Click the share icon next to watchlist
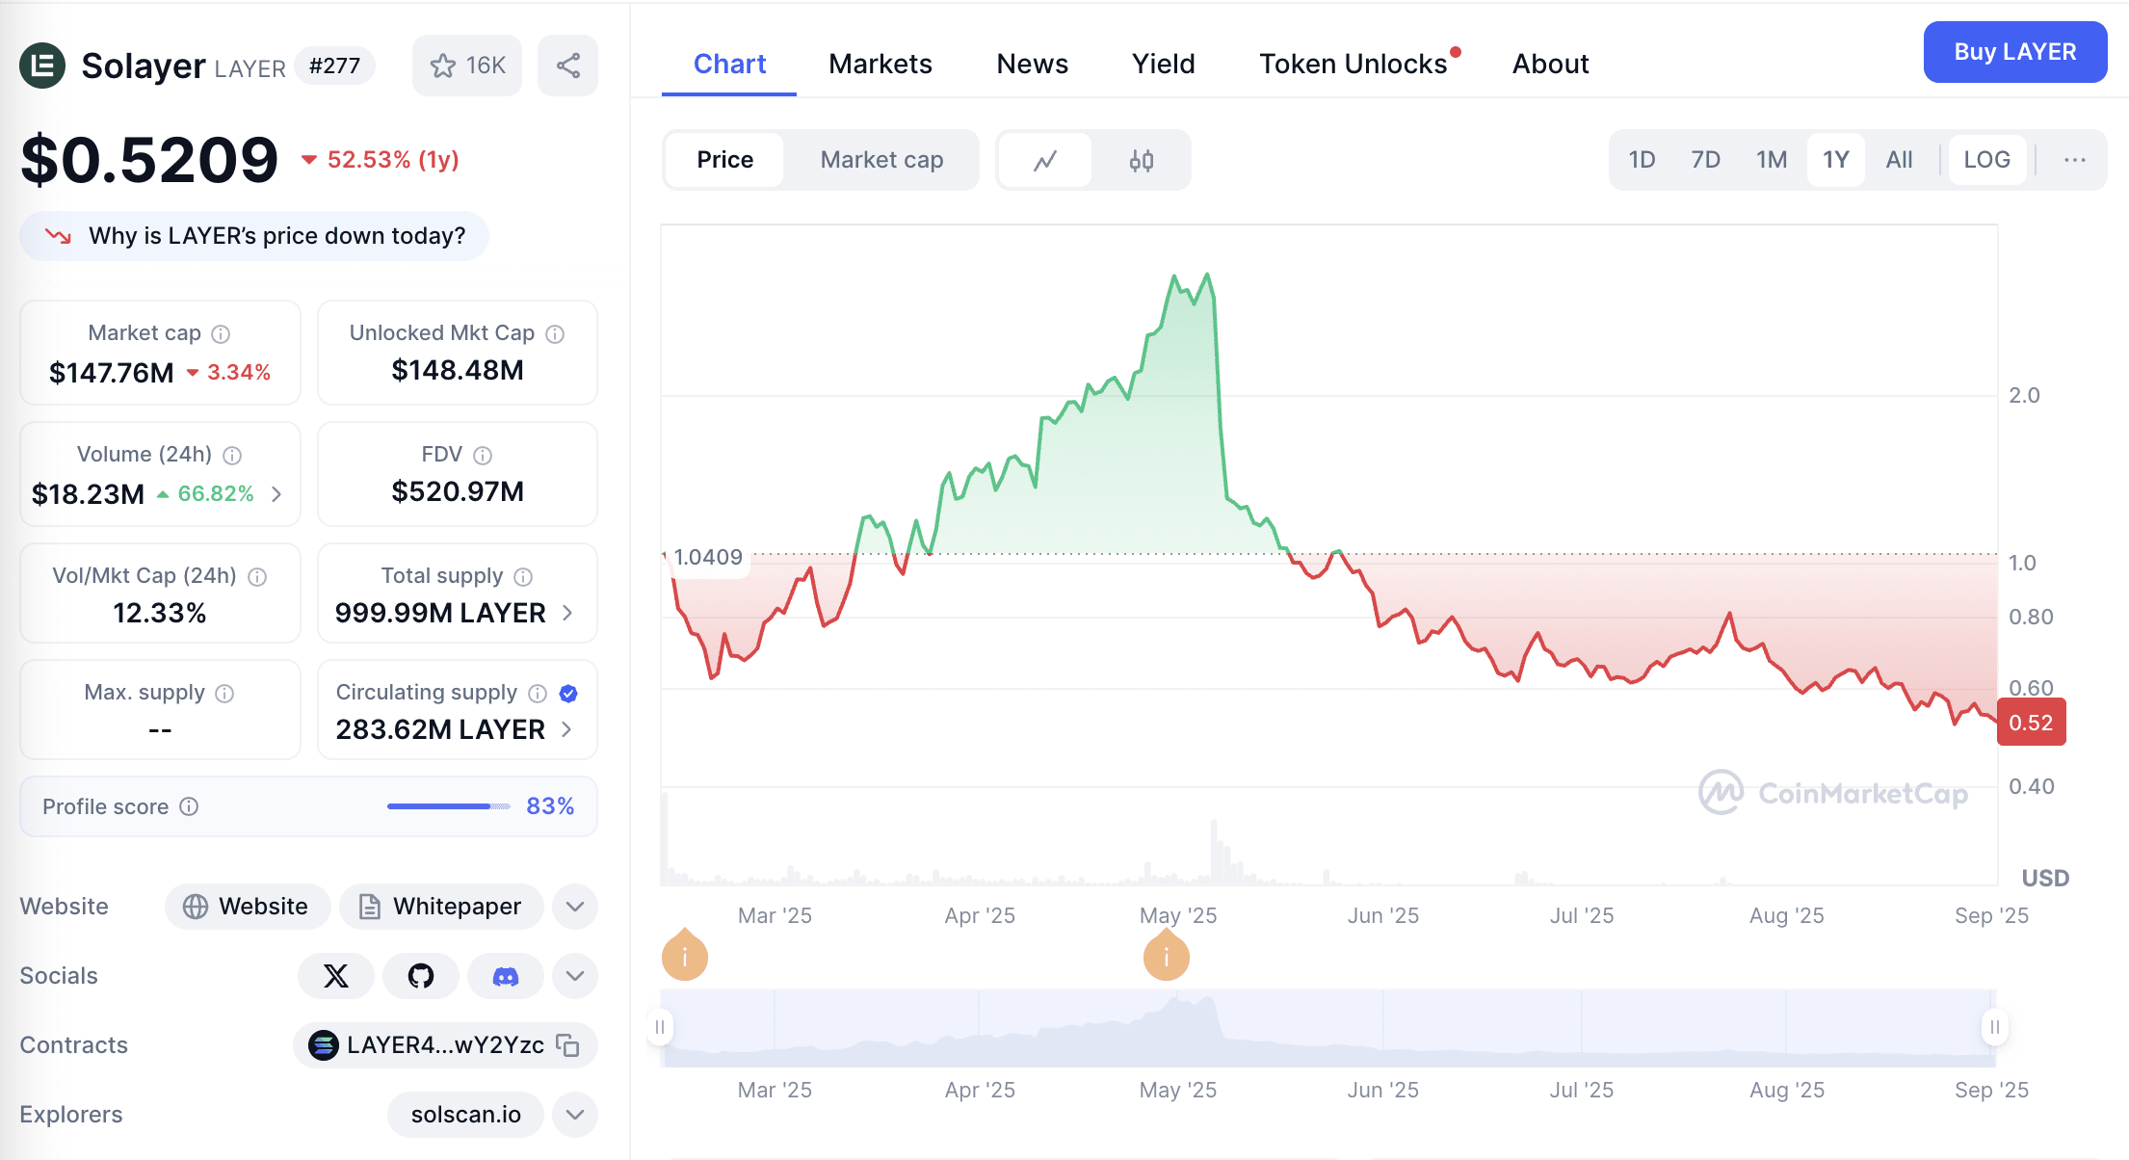Viewport: 2129px width, 1160px height. pos(567,66)
